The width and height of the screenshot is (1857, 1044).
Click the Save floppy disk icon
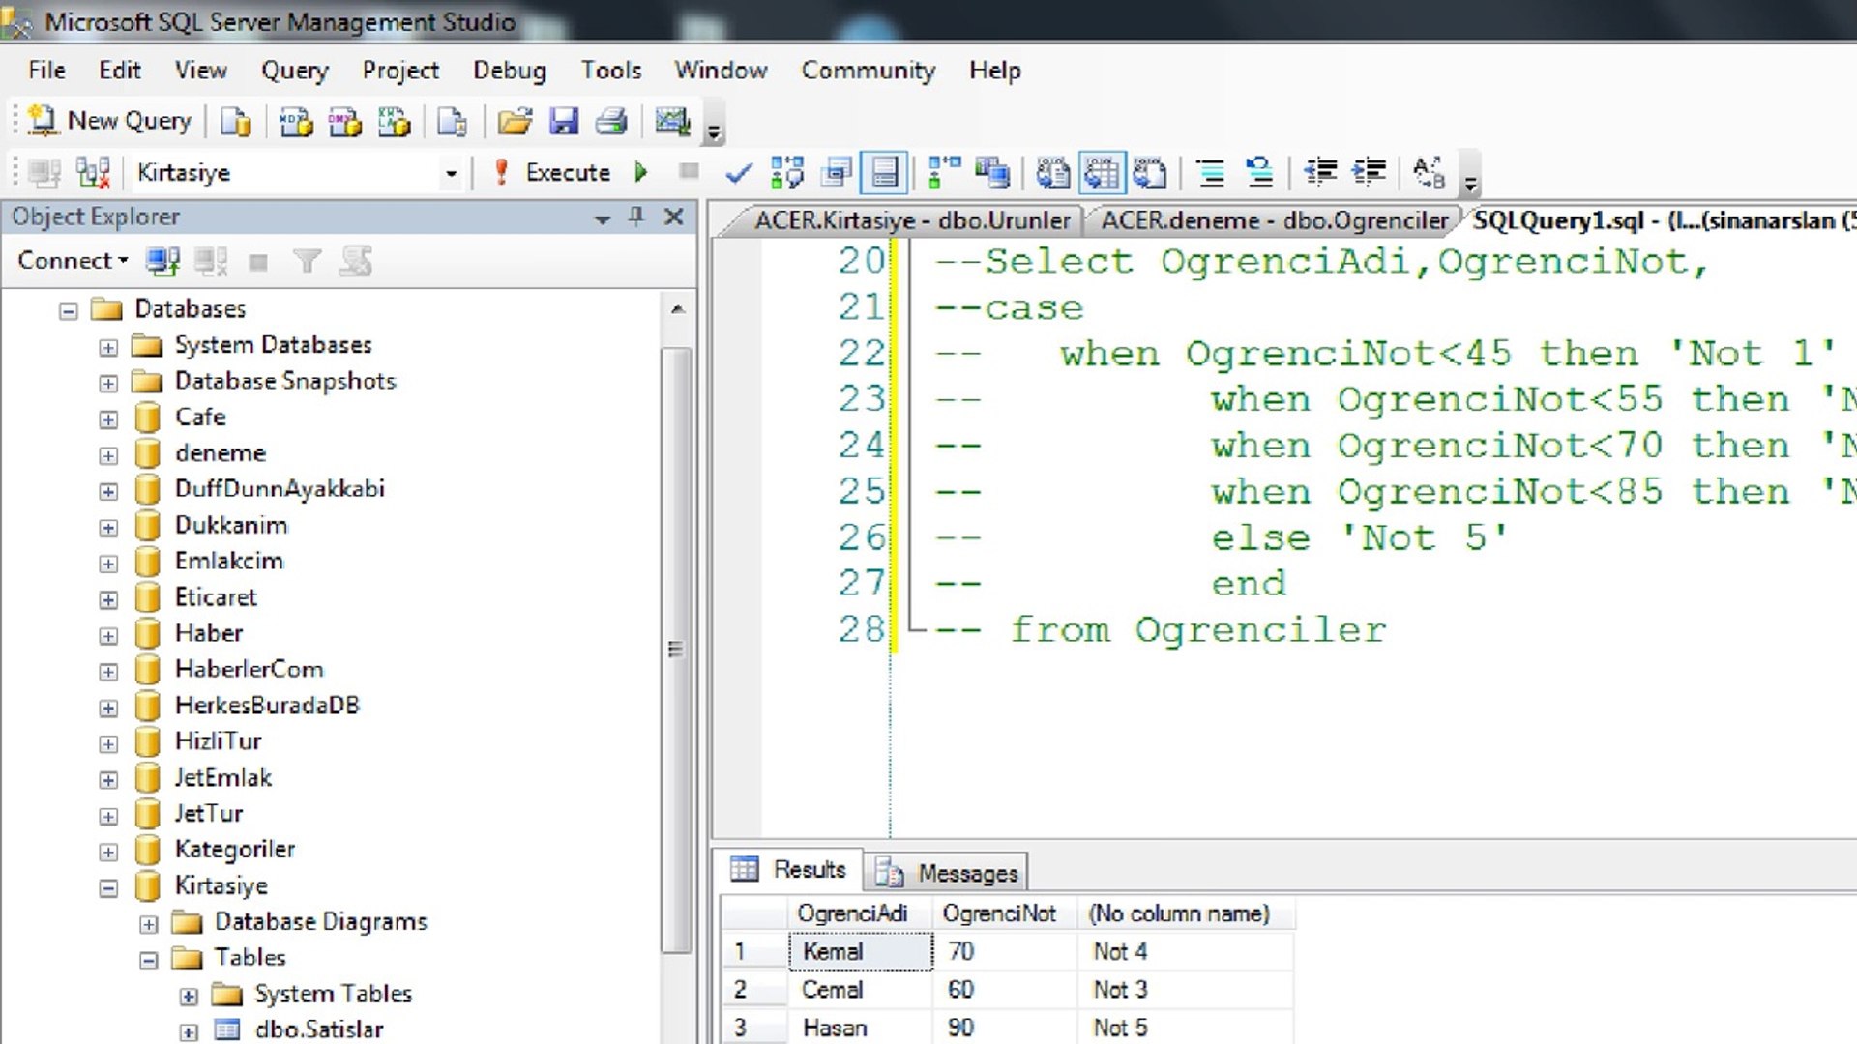pos(563,121)
